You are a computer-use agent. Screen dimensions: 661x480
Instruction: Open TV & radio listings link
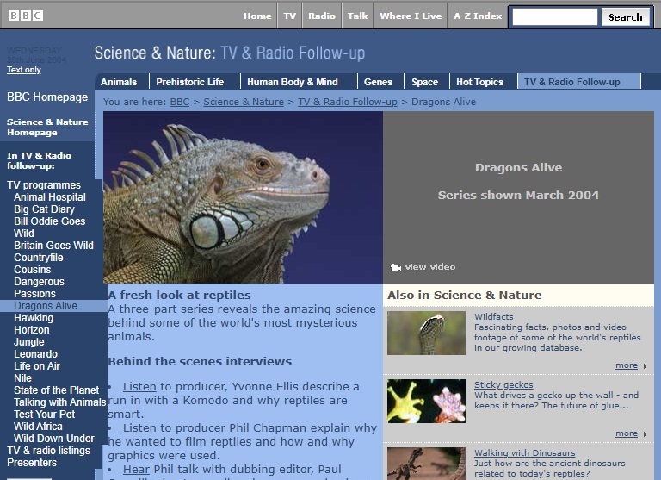tap(48, 451)
